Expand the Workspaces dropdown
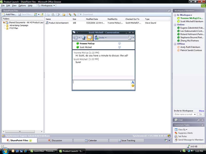 [47, 5]
